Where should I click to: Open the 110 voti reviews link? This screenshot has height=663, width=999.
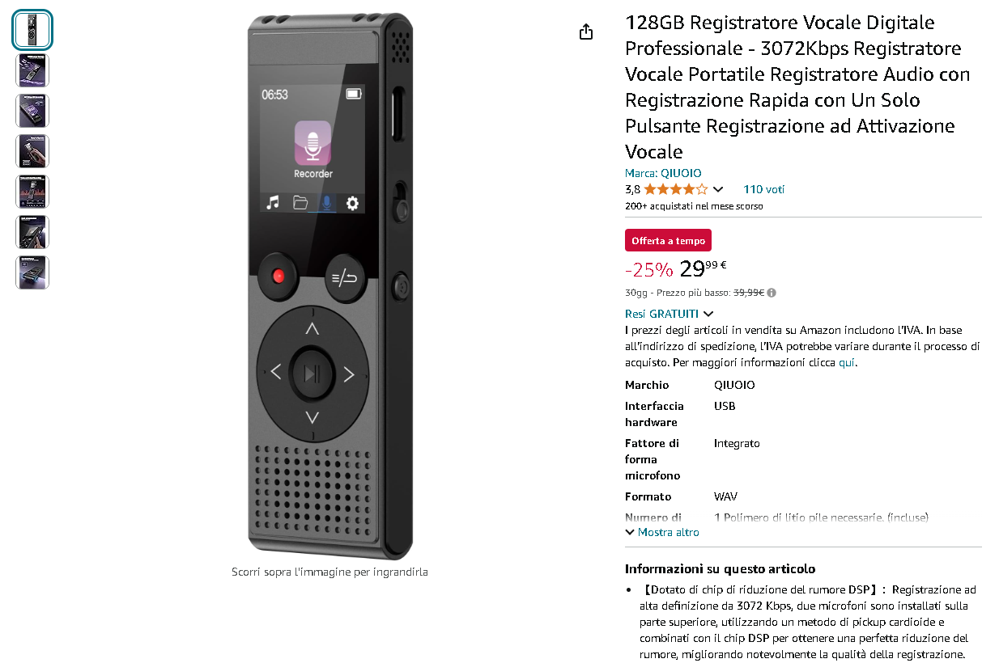(x=763, y=189)
